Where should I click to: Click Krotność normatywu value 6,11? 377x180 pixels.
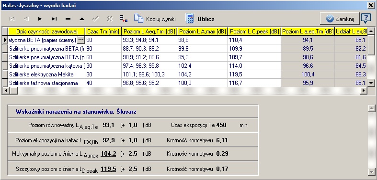(222, 140)
